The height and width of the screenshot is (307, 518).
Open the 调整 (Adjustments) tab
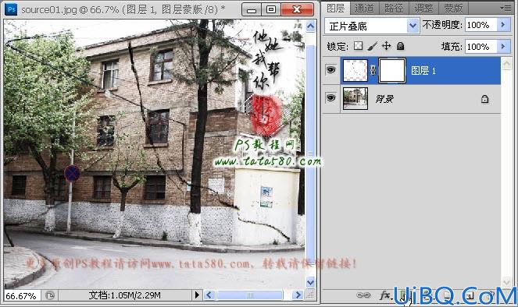423,8
